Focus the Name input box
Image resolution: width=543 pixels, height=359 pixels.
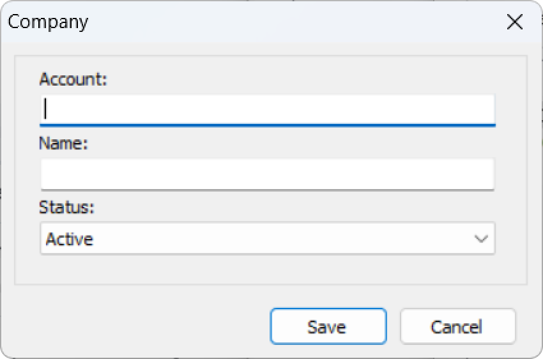point(267,173)
